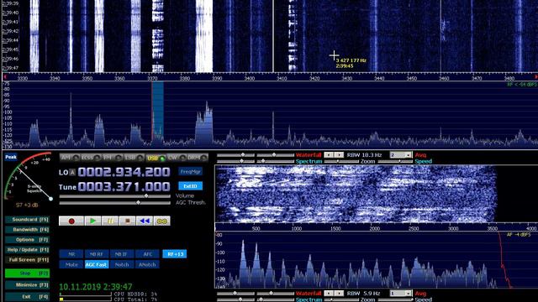Toggle NB IF noise blanker
538x302 pixels.
[x=121, y=254]
